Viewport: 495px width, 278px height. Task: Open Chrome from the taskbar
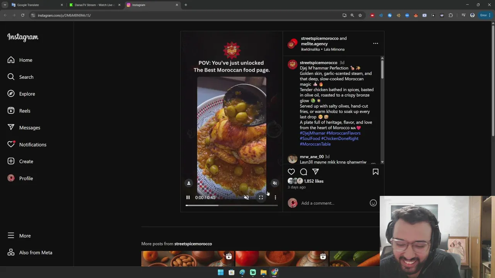(274, 272)
